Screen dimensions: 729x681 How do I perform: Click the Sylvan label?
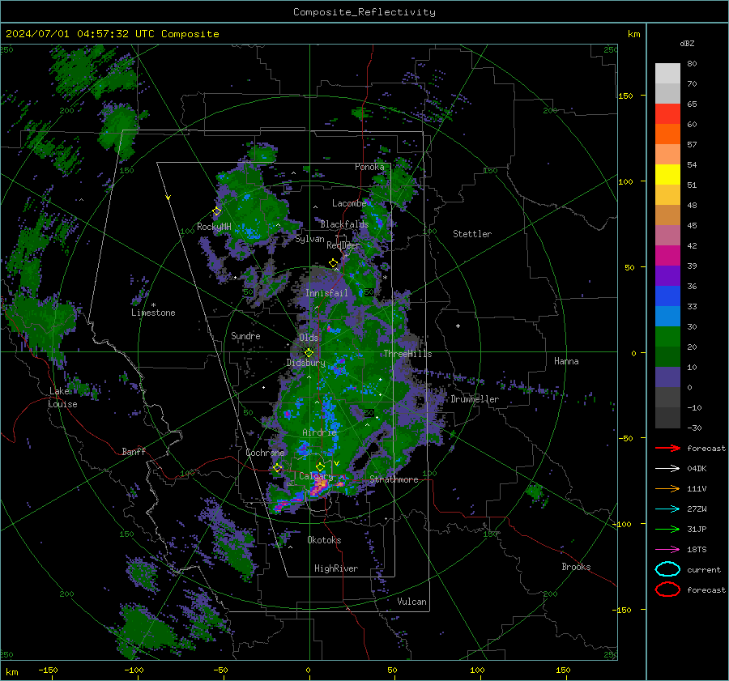coord(309,239)
